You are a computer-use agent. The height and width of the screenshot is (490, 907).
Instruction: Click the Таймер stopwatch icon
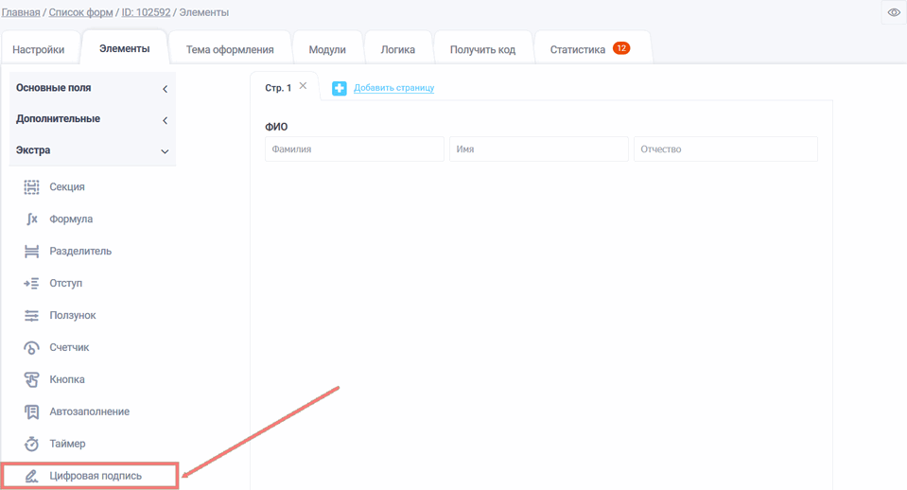pos(31,444)
